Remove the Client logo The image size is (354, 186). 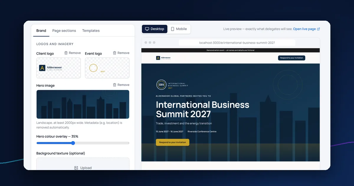pos(72,53)
